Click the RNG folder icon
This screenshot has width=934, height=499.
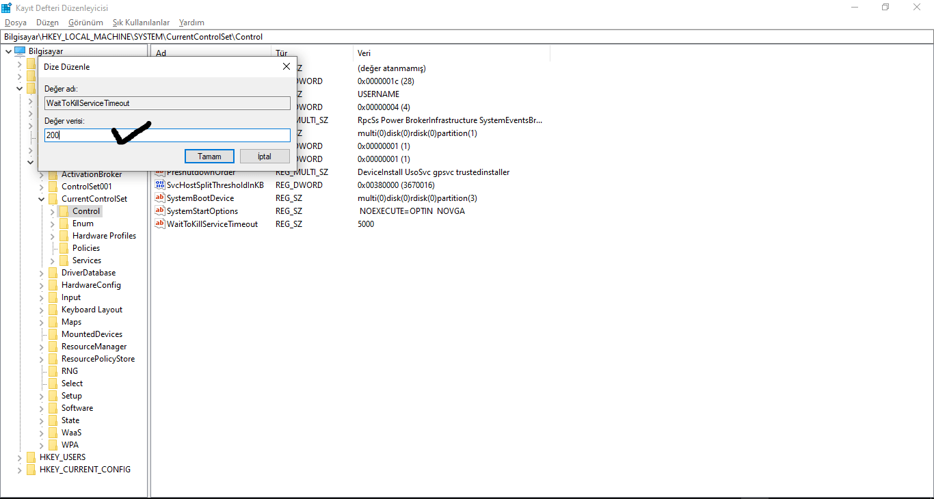[53, 371]
